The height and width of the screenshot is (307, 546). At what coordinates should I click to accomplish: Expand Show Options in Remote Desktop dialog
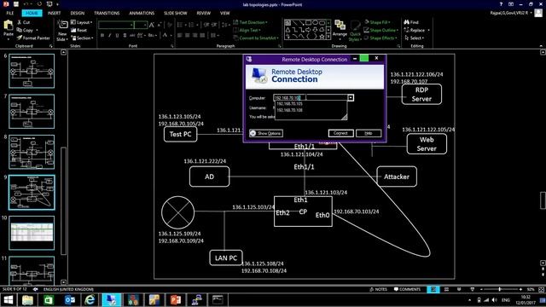(266, 133)
